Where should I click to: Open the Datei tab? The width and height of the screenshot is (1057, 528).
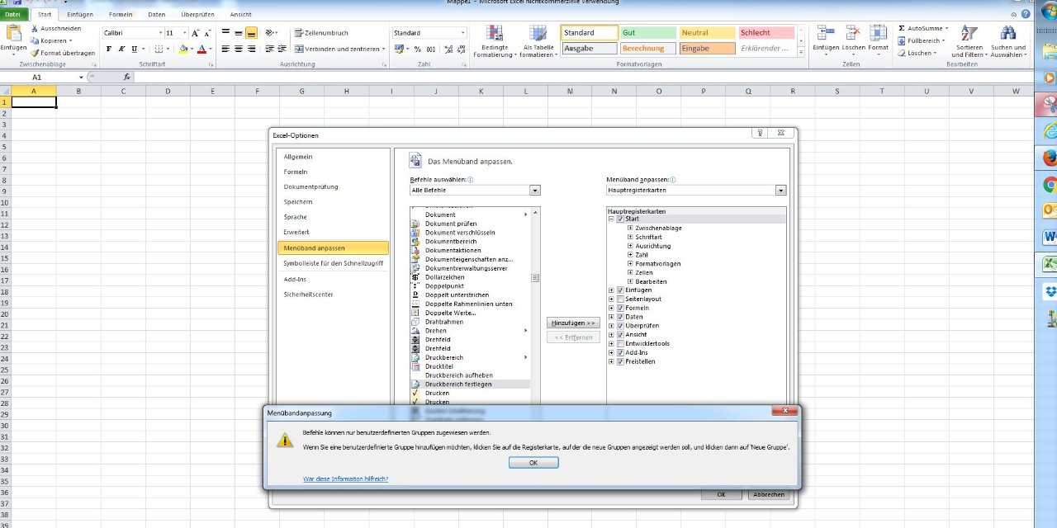13,14
